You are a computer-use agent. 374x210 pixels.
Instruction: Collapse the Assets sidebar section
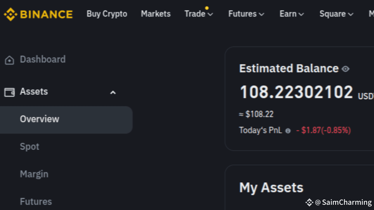pyautogui.click(x=113, y=93)
